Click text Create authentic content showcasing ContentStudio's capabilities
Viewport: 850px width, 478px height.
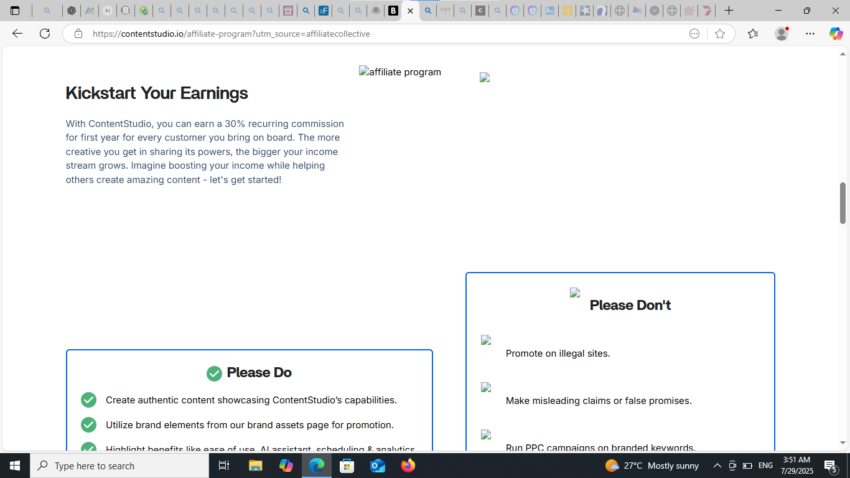[x=251, y=400]
